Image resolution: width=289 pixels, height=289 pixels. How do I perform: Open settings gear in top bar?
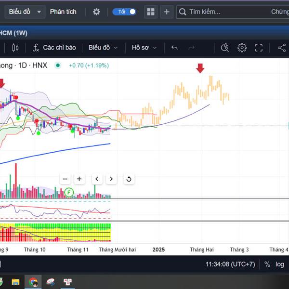pos(96,12)
